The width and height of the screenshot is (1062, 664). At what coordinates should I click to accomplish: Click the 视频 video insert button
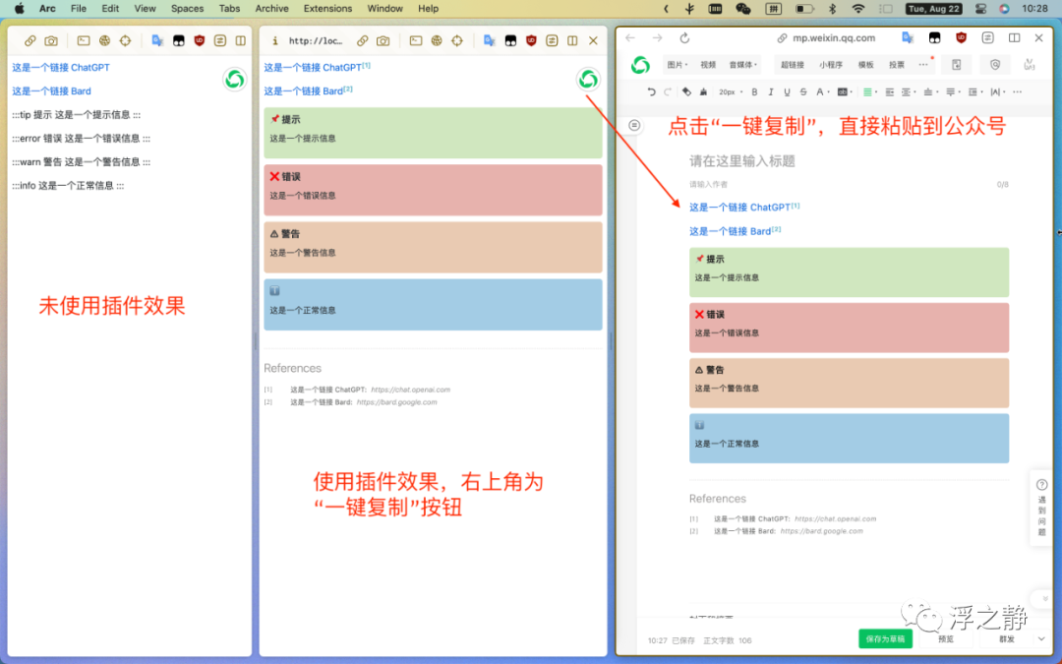[708, 65]
